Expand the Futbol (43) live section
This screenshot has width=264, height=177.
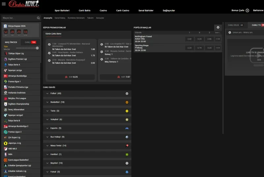[87, 93]
